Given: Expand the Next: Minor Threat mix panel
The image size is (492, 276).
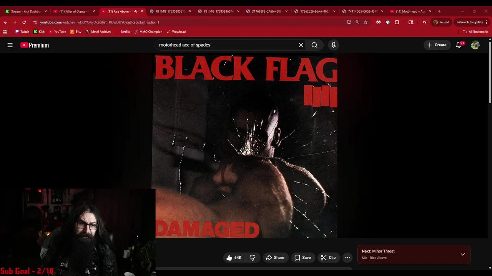Looking at the screenshot, I should click(463, 255).
